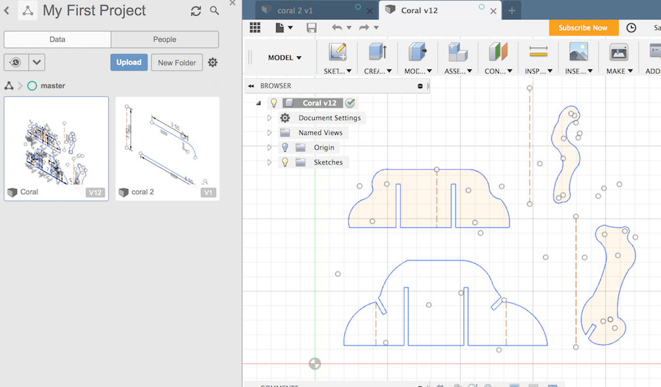Switch to the coral 2 v1 tab

coord(294,10)
